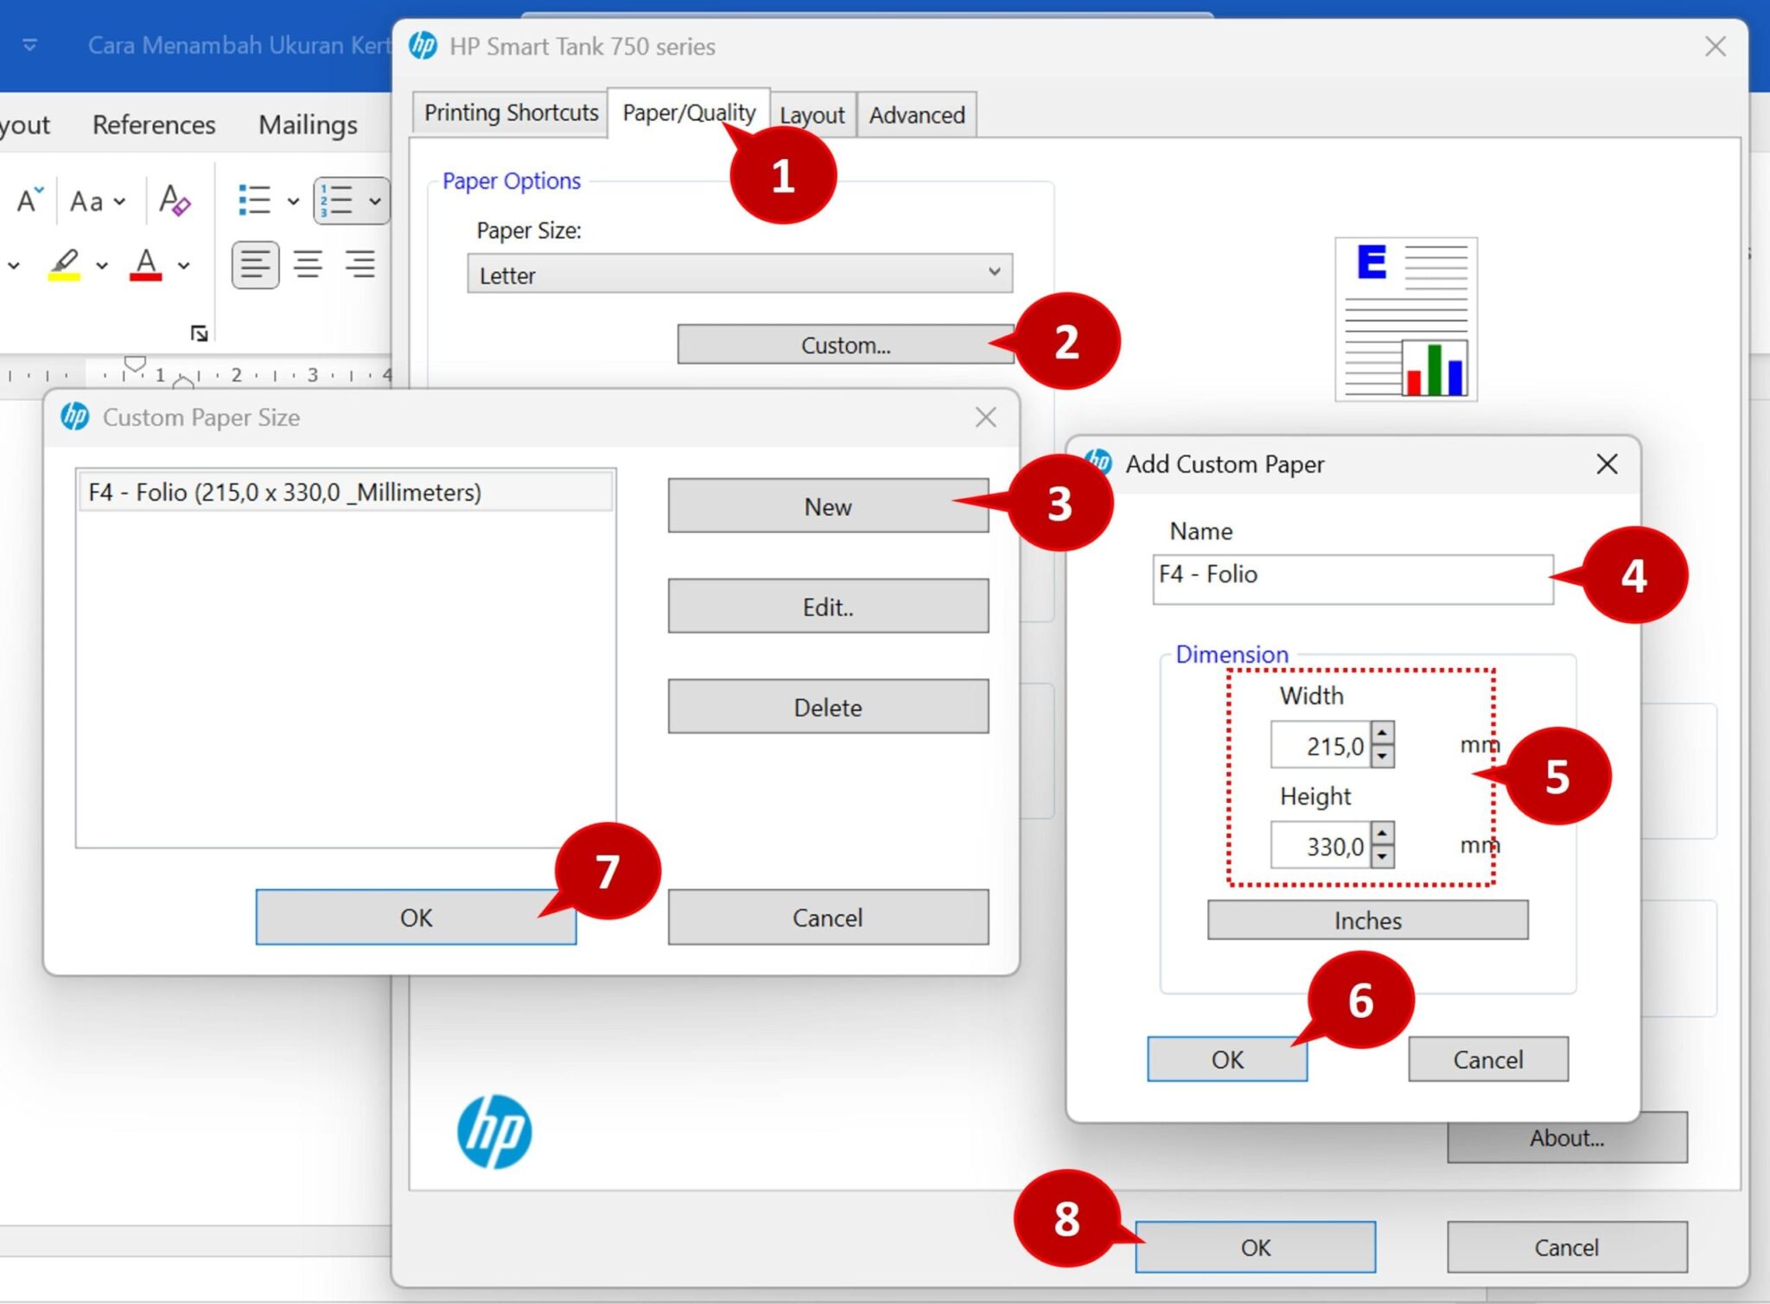
Task: Click the Change Case icon
Action: point(86,201)
